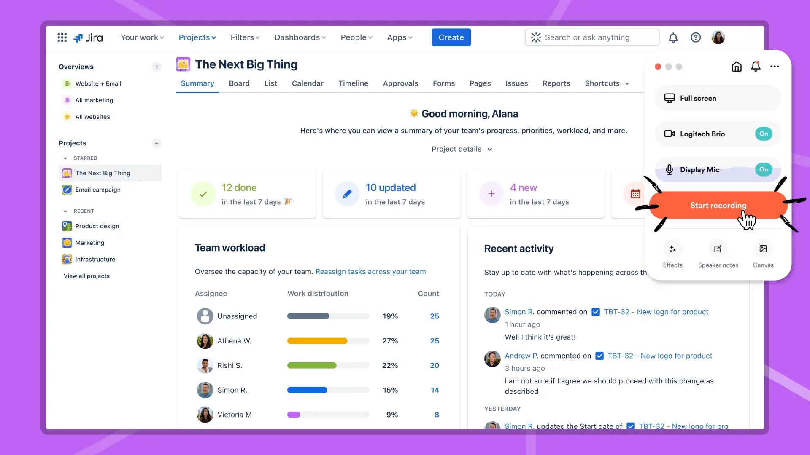Viewport: 810px width, 455px height.
Task: Open recorder panel's more options ellipsis
Action: [774, 67]
